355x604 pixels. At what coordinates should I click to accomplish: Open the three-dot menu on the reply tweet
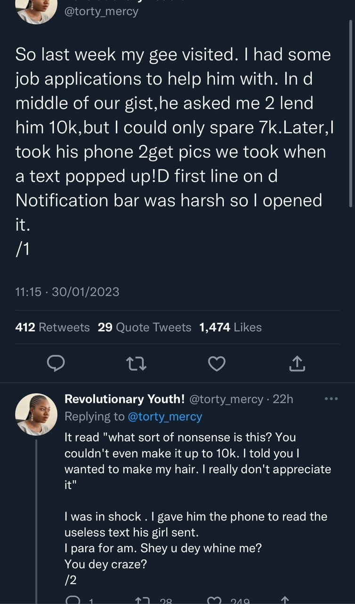[x=331, y=399]
